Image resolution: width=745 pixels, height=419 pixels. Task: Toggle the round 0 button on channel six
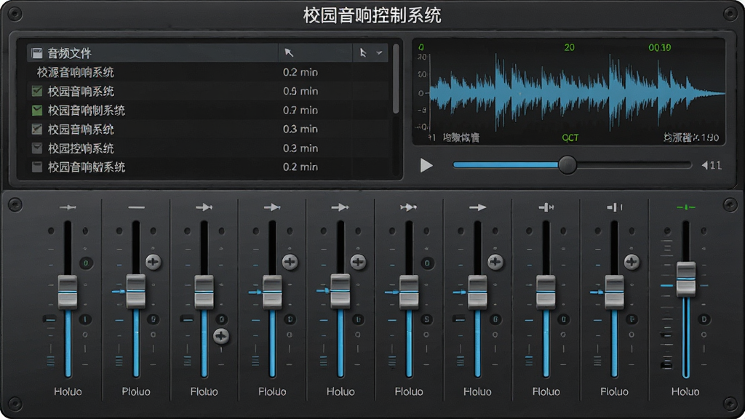(426, 263)
